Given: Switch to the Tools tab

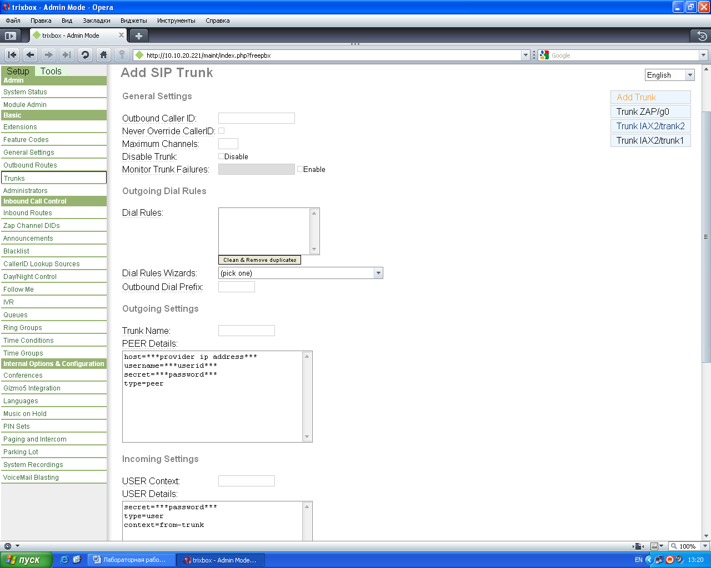Looking at the screenshot, I should click(x=51, y=71).
